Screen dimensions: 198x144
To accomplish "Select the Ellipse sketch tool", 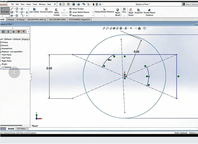I will 22,12.
